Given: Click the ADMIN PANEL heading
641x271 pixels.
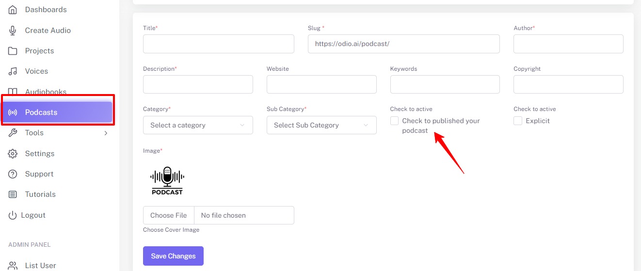Looking at the screenshot, I should tap(30, 245).
